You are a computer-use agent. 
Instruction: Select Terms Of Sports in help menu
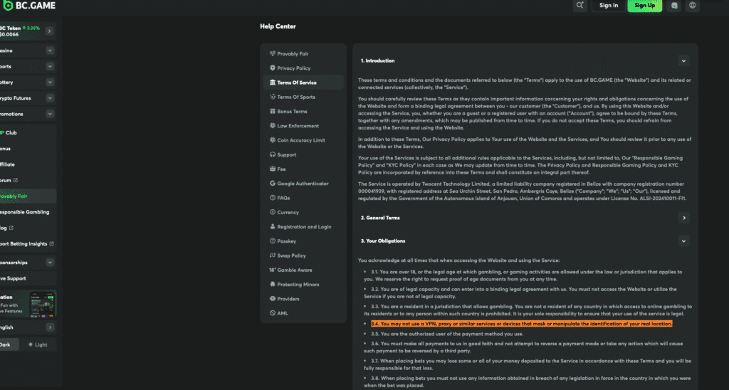pyautogui.click(x=295, y=97)
